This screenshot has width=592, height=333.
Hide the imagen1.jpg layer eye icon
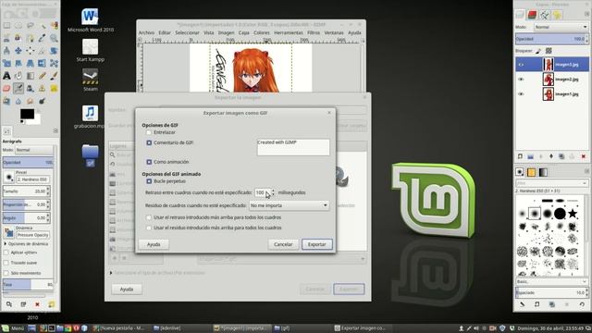pyautogui.click(x=521, y=94)
